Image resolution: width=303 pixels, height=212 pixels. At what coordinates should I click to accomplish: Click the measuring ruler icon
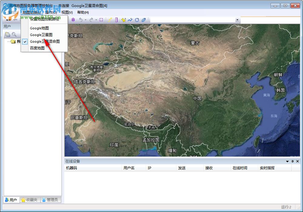pos(117,20)
